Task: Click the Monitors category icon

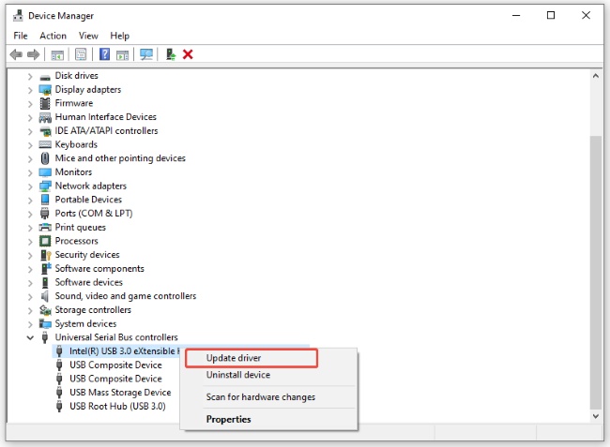Action: [x=45, y=172]
